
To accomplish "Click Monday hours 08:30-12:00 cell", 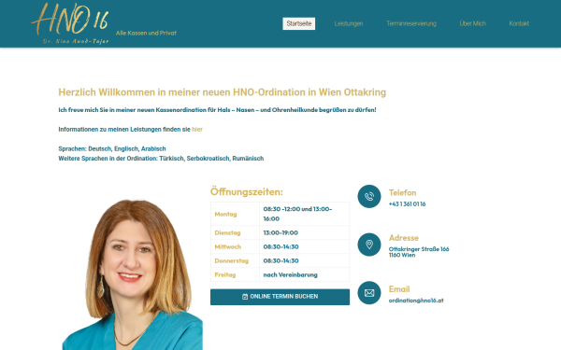I will [x=305, y=214].
